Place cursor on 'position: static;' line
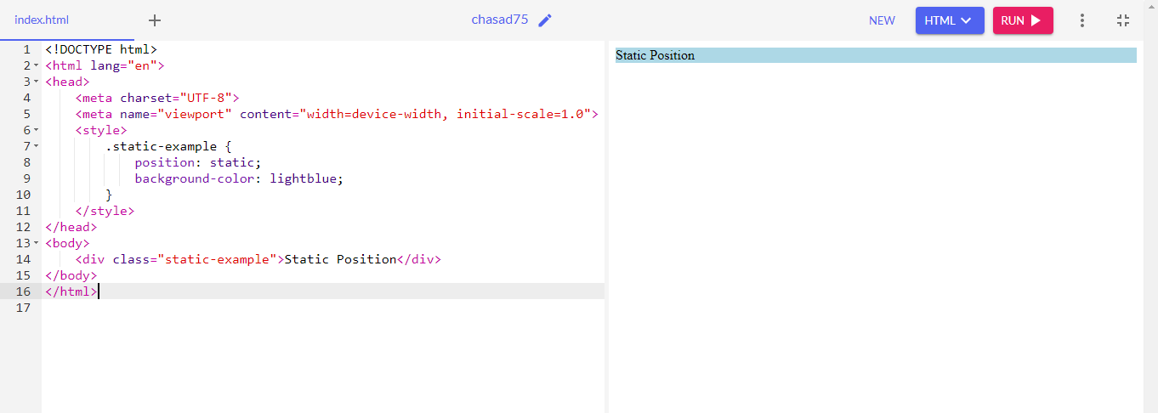Viewport: 1158px width, 413px height. pos(198,162)
